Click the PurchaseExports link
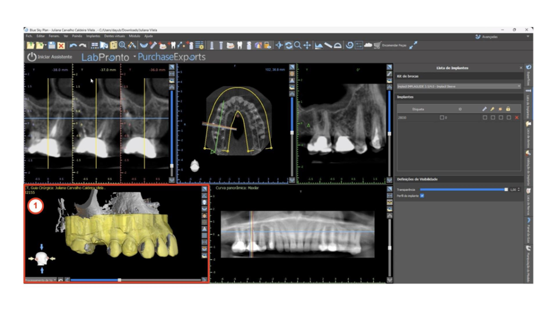 pos(171,57)
